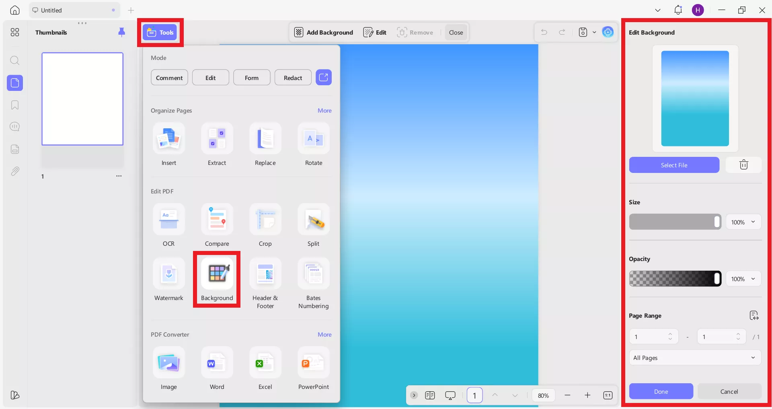Open the Extract pages tool

point(217,144)
